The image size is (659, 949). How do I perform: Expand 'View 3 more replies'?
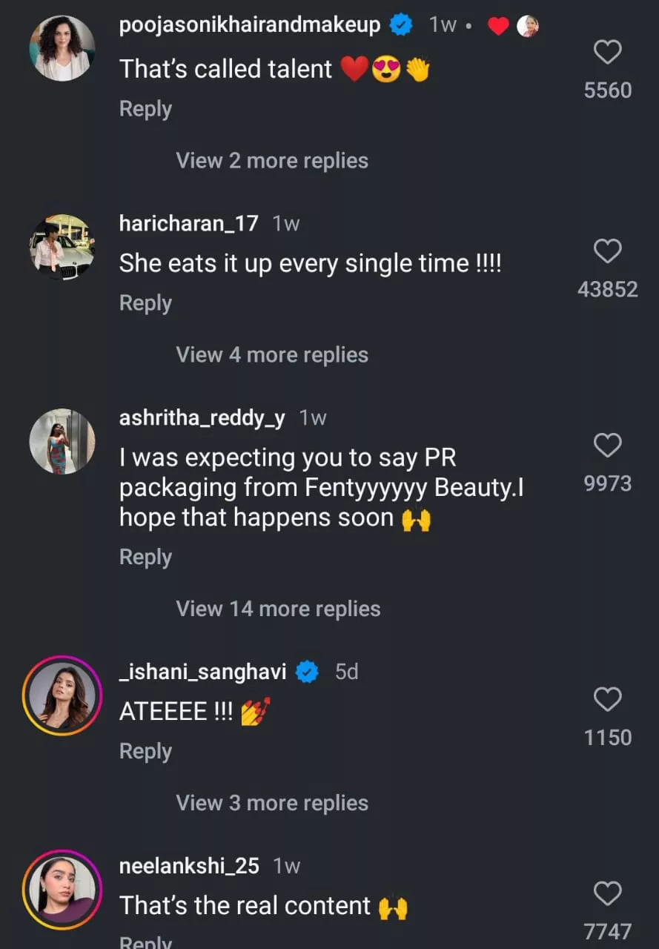coord(271,803)
